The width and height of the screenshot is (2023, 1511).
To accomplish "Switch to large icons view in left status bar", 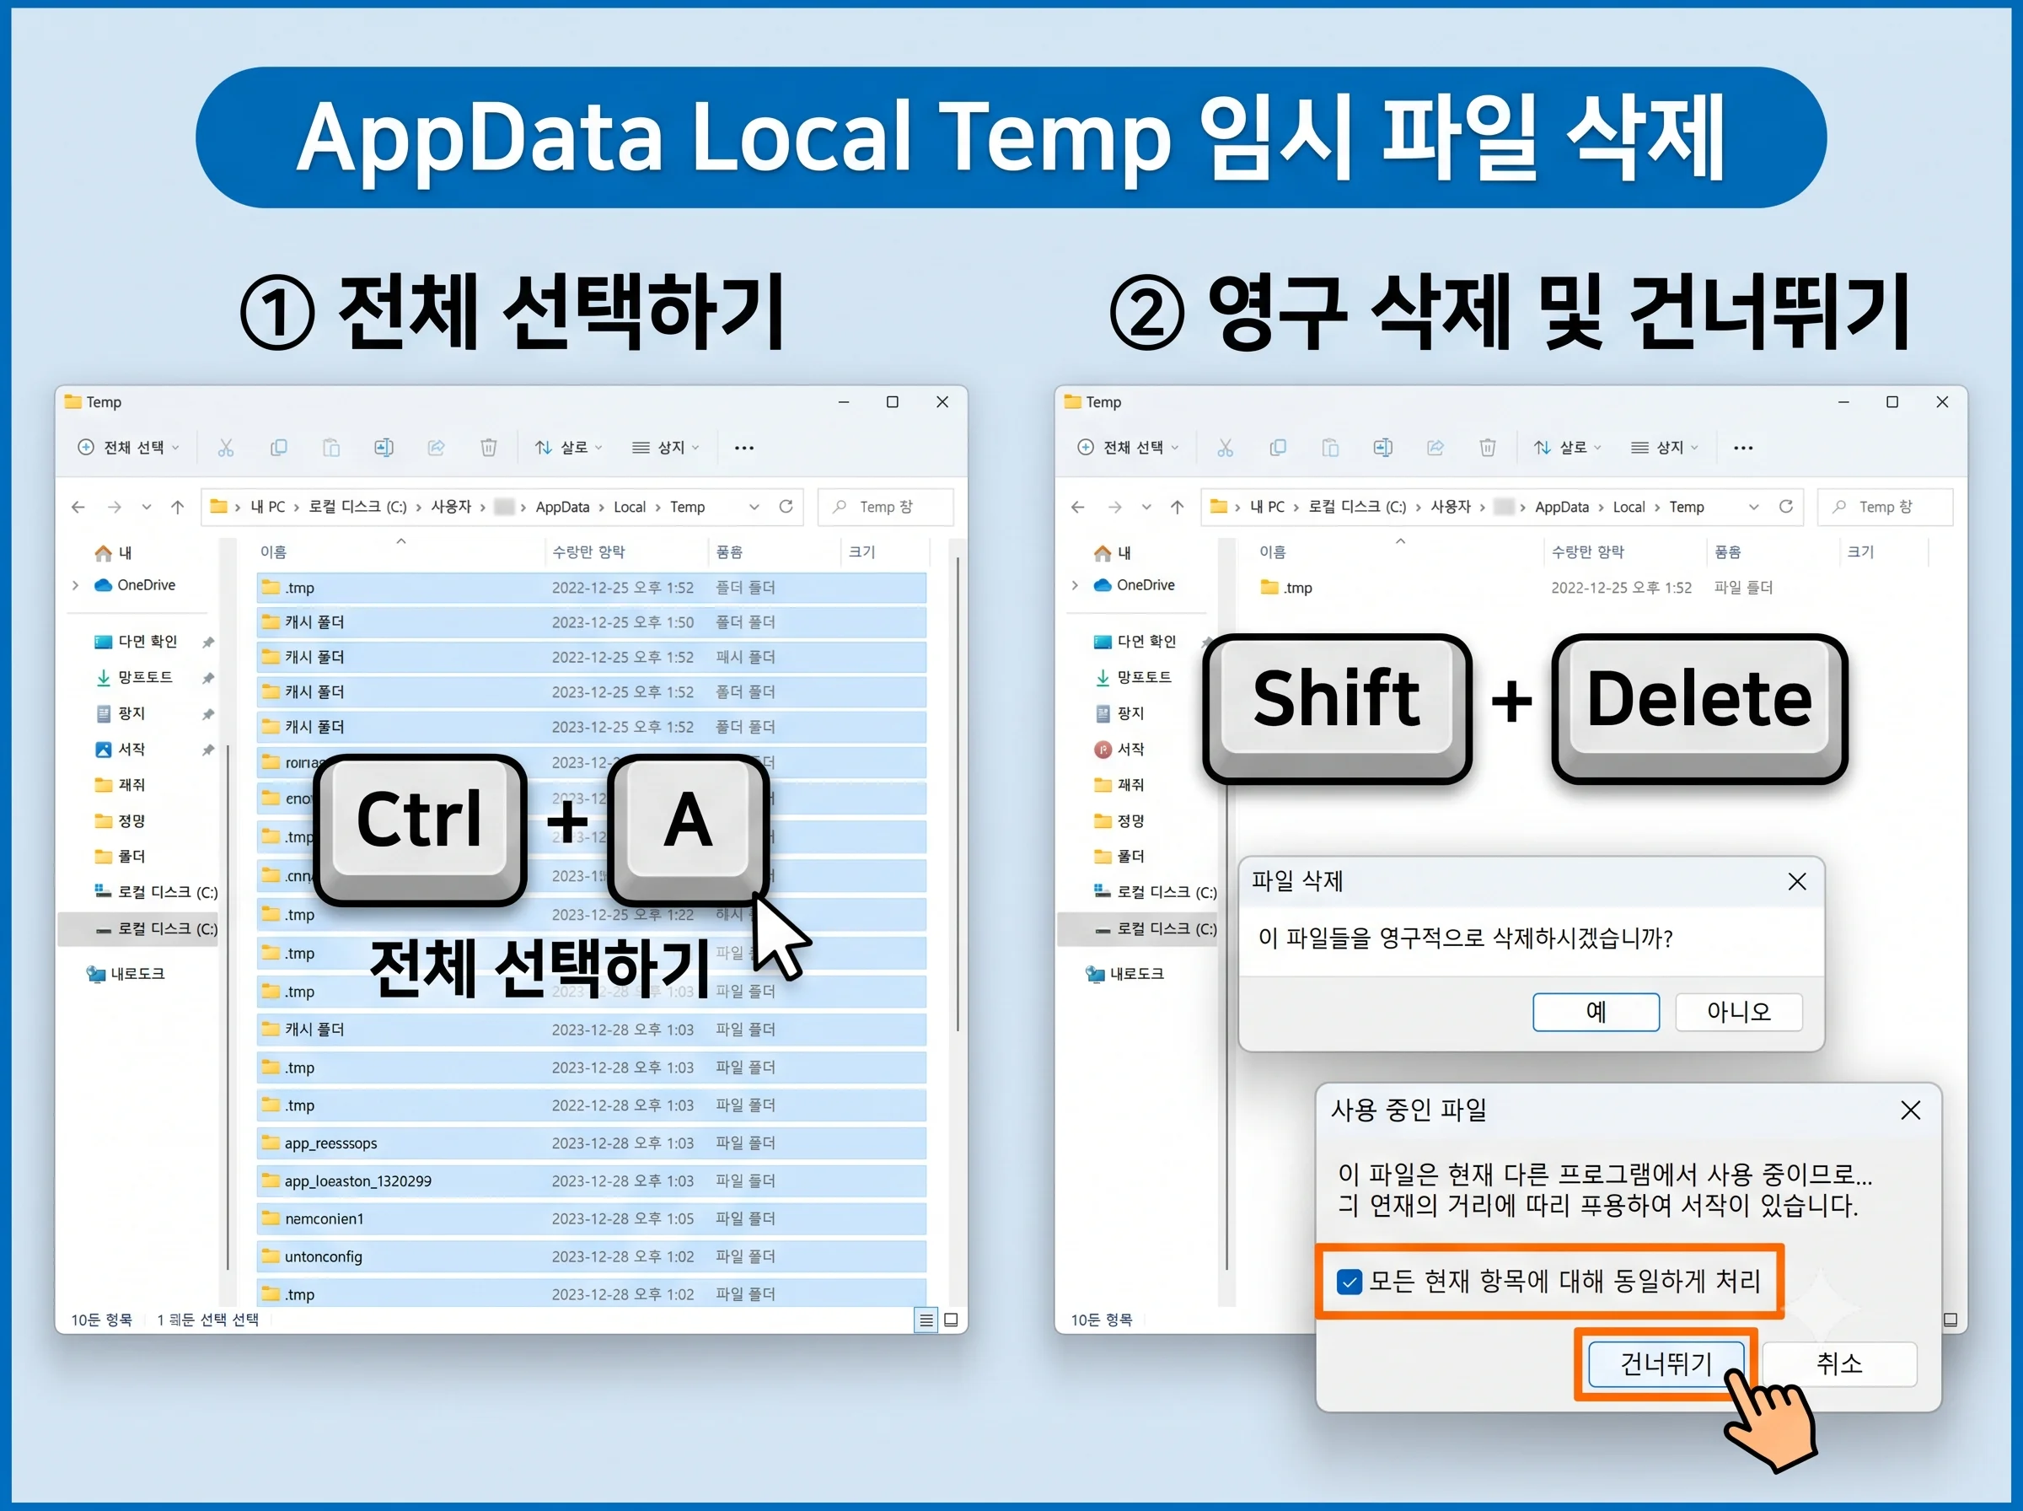I will (951, 1320).
